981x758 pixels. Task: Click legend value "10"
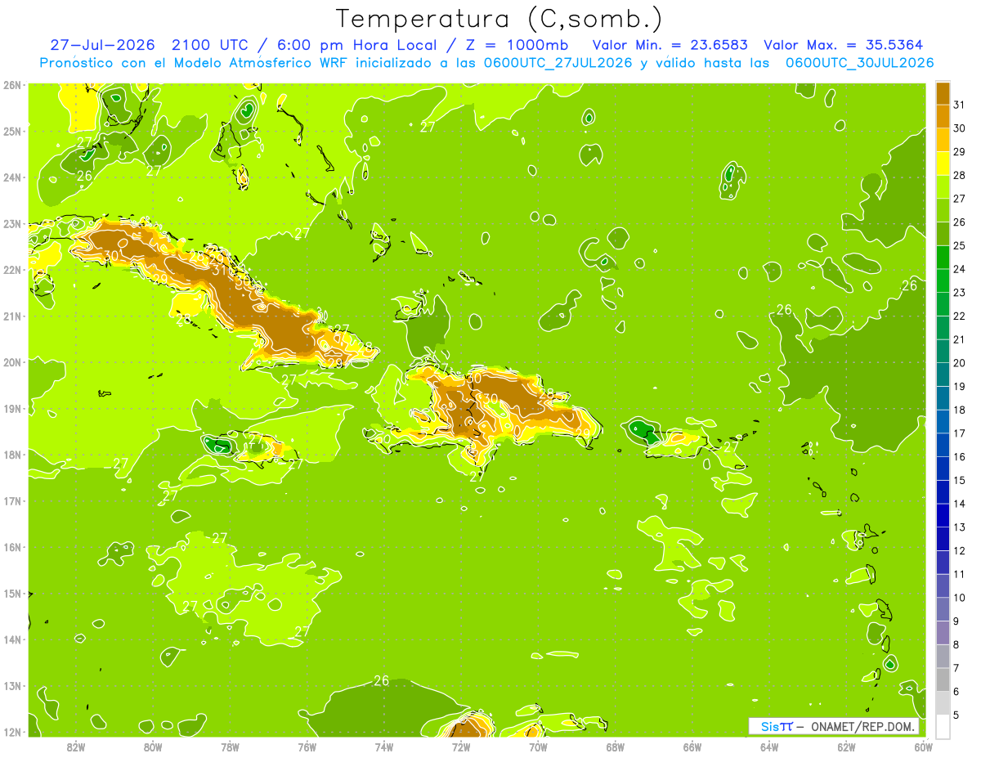(x=960, y=598)
